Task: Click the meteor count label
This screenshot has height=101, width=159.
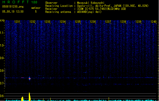Action: point(36,8)
